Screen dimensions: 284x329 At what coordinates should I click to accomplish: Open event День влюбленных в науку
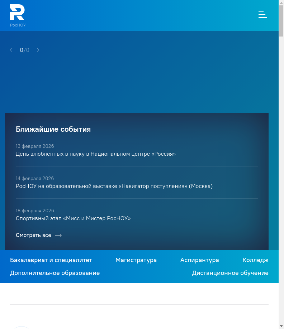(x=96, y=154)
